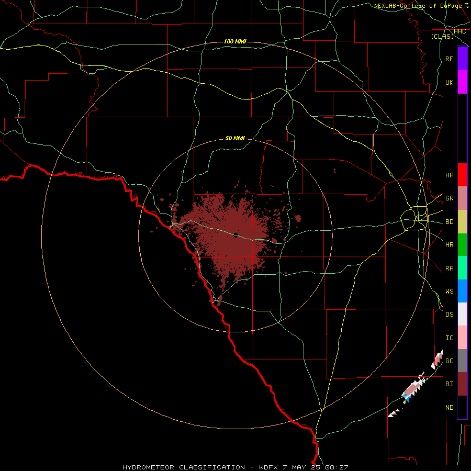Click the "NEXLAB-College of DuPage" credit text
471x471 pixels.
(x=418, y=6)
